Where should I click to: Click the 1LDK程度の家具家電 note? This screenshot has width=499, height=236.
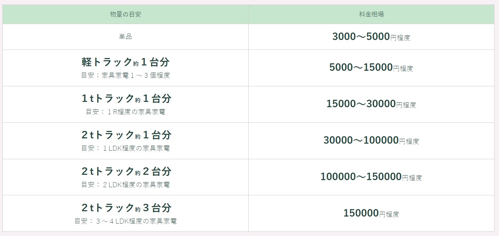coord(126,148)
